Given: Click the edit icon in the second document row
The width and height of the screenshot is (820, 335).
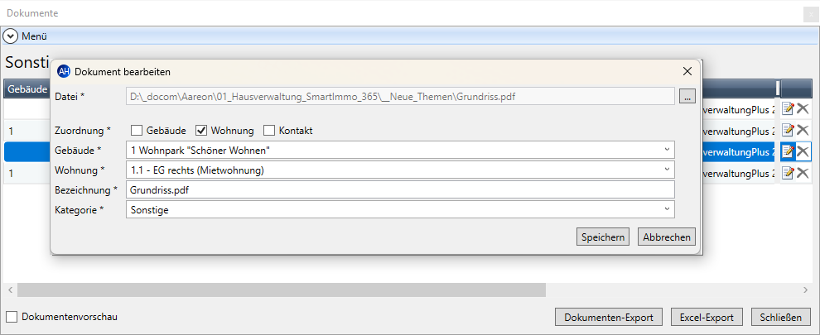Looking at the screenshot, I should [x=788, y=130].
